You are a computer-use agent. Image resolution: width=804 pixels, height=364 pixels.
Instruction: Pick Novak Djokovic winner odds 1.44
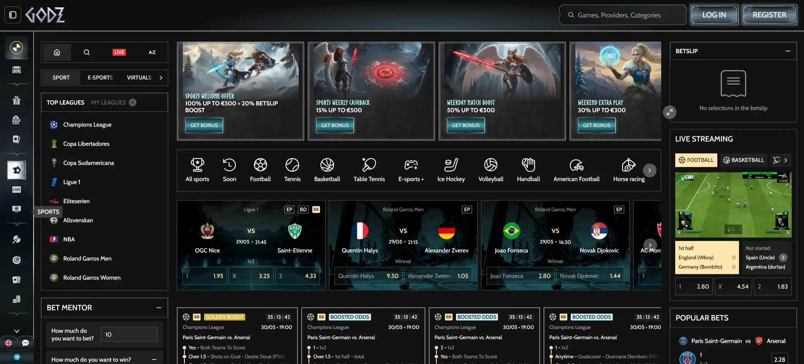pos(590,276)
